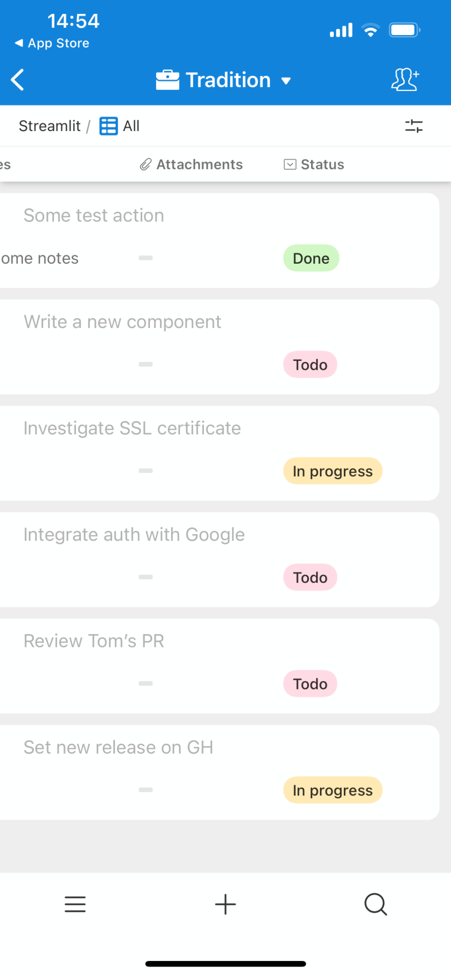Open the Done status selector
Image resolution: width=451 pixels, height=976 pixels.
click(x=311, y=258)
